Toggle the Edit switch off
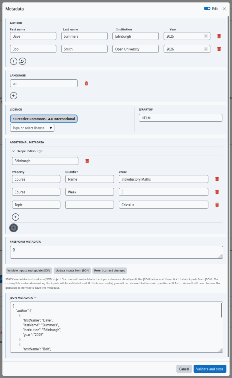 [x=207, y=8]
